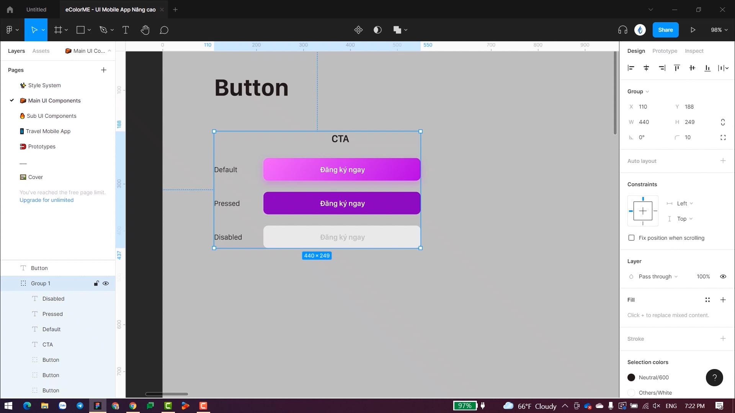Click the Mask half-circle icon

coord(377,30)
